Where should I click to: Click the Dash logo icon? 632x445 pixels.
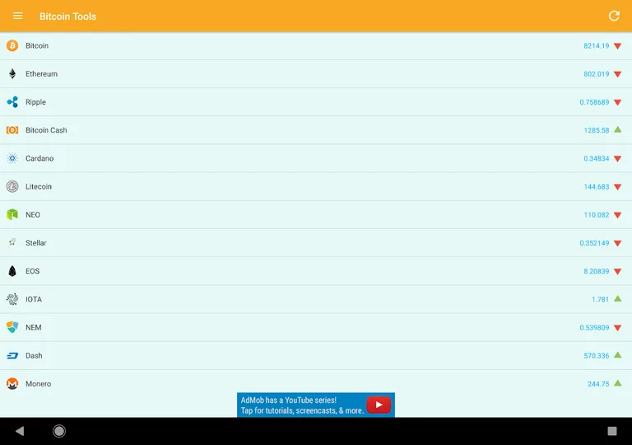[x=12, y=356]
